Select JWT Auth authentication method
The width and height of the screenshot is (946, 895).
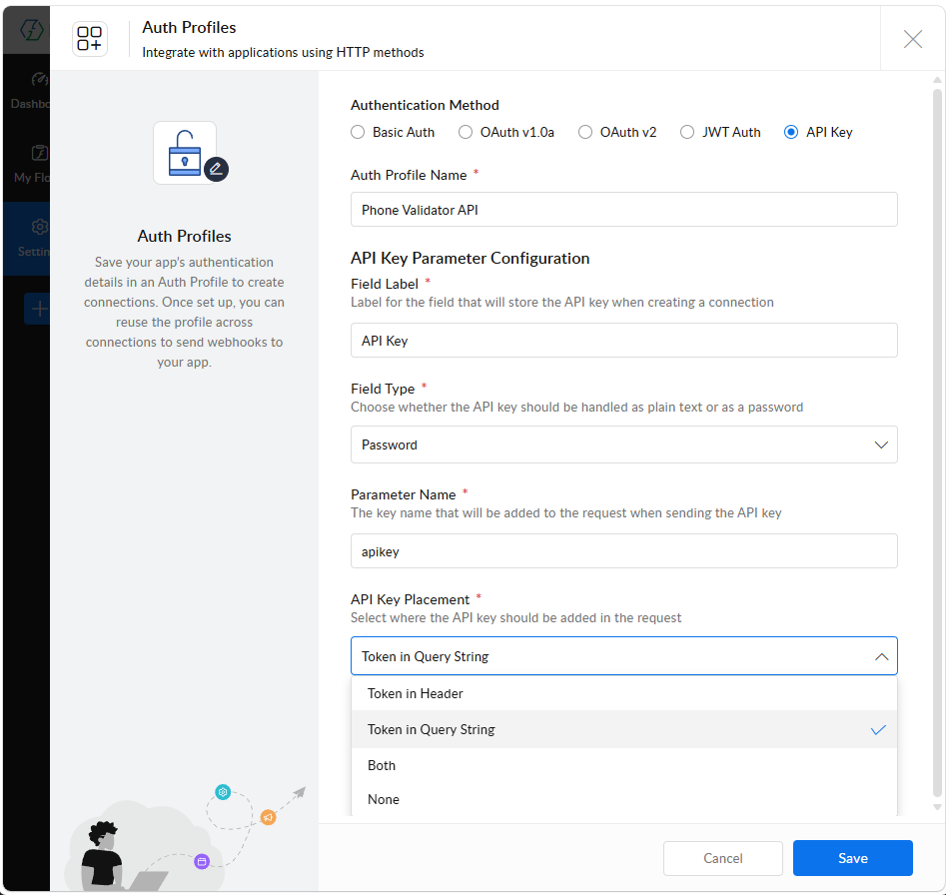pyautogui.click(x=720, y=132)
